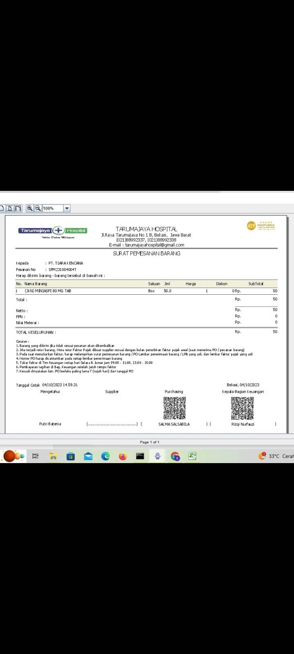
Task: Click the 'Satuan' column header
Action: pos(154,284)
